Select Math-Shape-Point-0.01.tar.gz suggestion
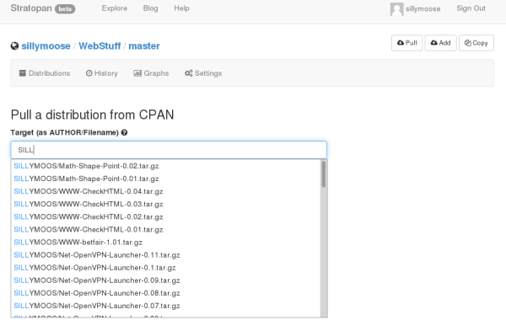The width and height of the screenshot is (506, 331). (166, 179)
